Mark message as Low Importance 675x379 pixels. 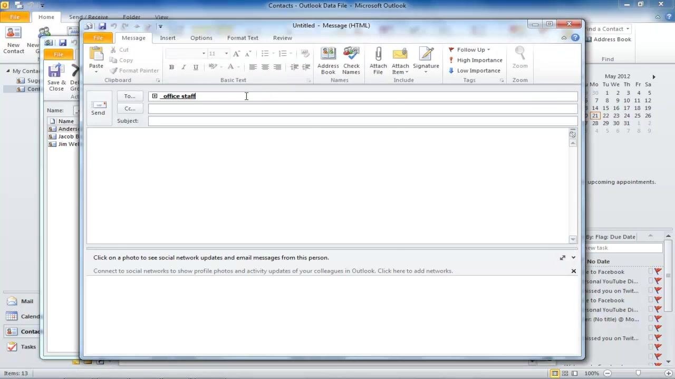coord(474,71)
